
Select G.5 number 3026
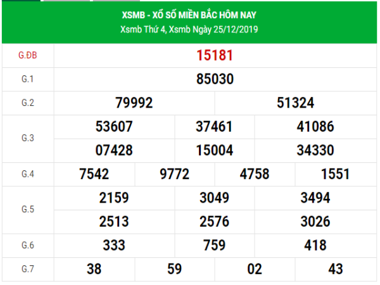315,221
